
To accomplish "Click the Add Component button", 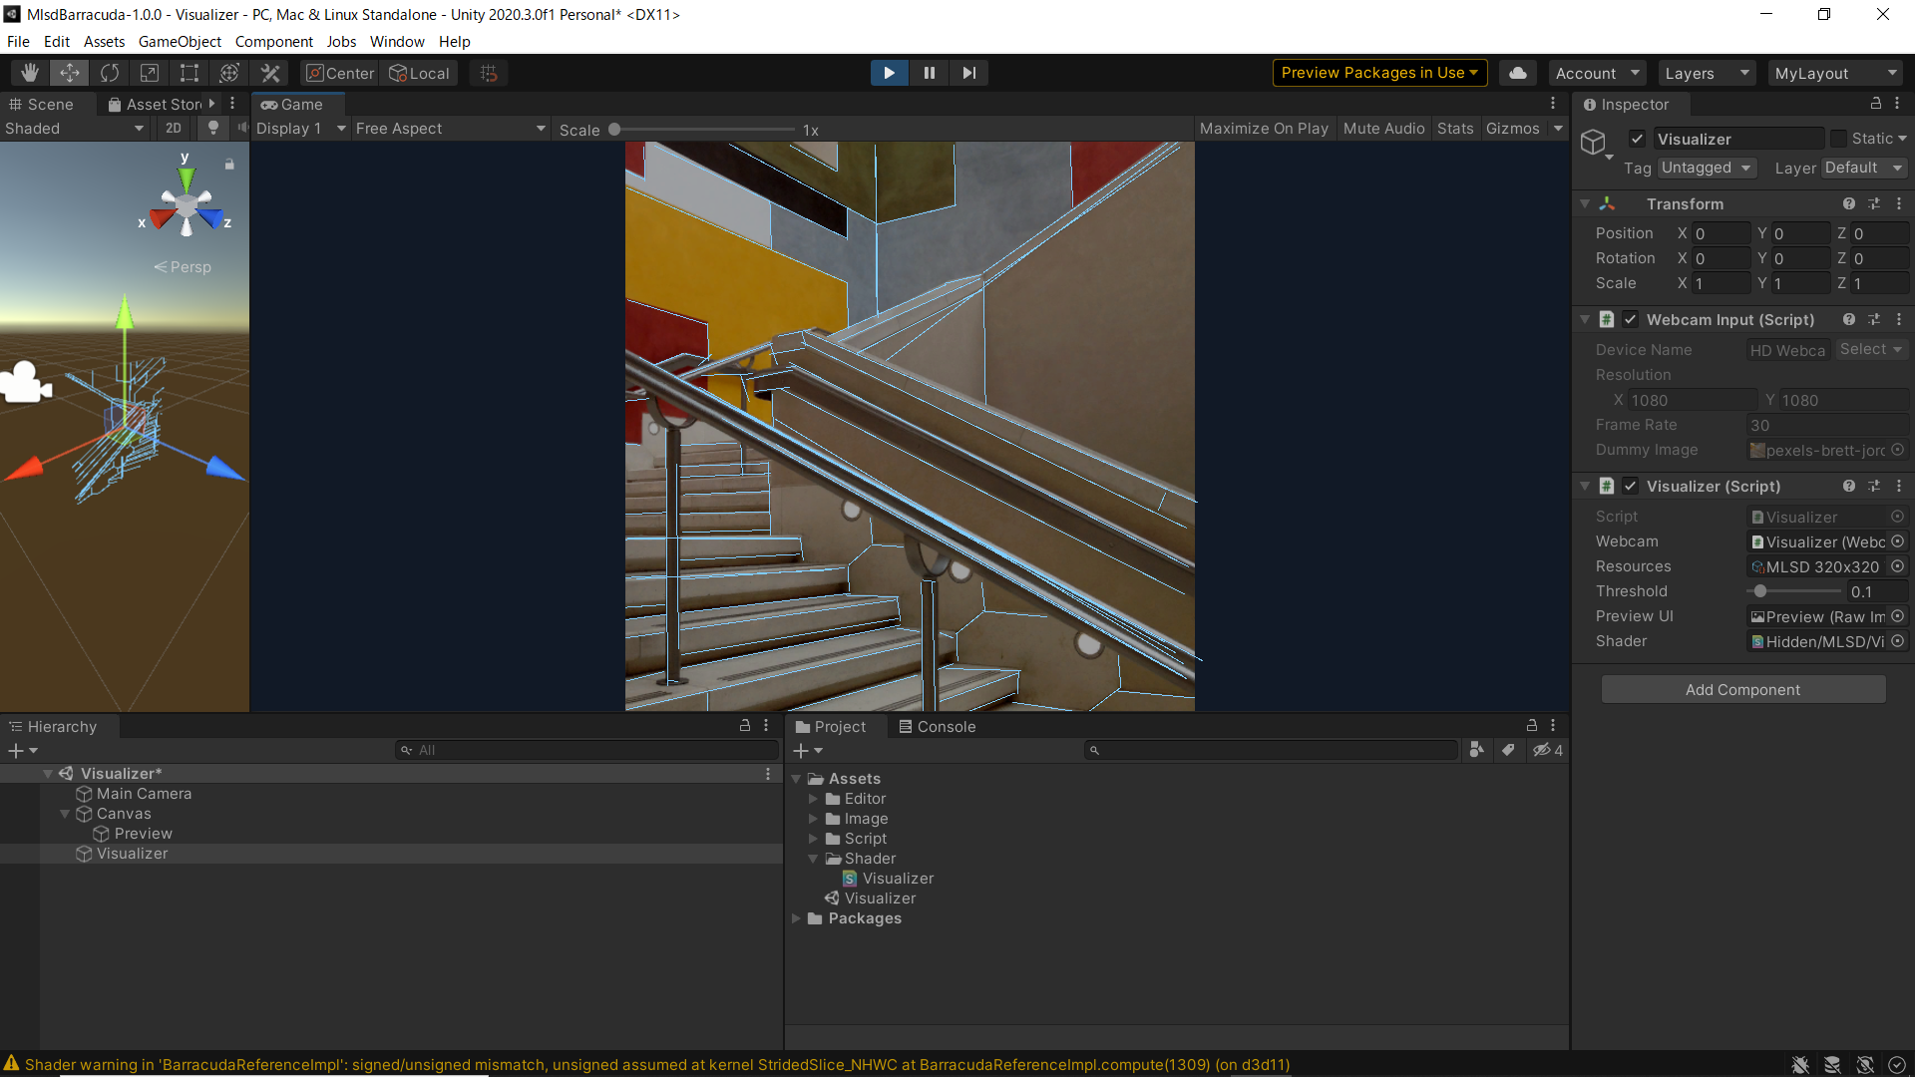I will tap(1742, 689).
